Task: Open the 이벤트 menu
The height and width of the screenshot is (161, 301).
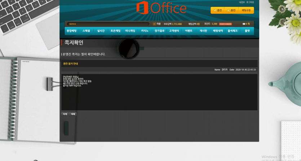Action: pyautogui.click(x=189, y=31)
